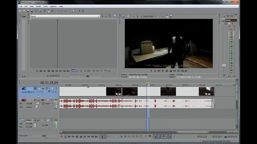
Task: Click the Split Screen View icon in preview
Action: 138,16
